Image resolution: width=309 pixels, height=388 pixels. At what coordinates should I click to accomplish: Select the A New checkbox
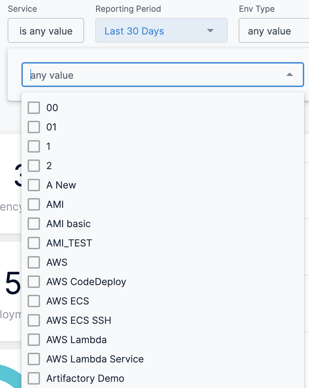34,185
